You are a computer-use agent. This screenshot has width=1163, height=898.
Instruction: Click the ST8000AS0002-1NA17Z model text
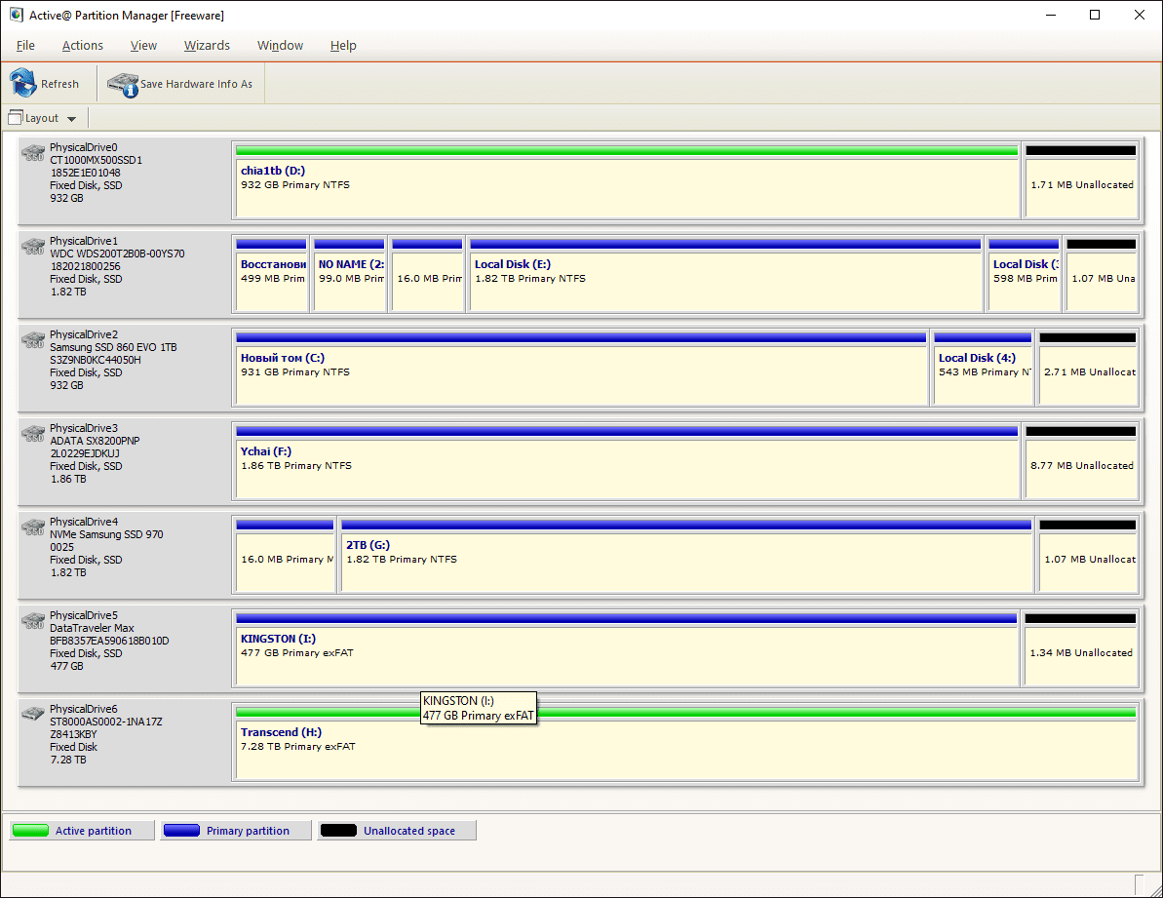(x=105, y=722)
